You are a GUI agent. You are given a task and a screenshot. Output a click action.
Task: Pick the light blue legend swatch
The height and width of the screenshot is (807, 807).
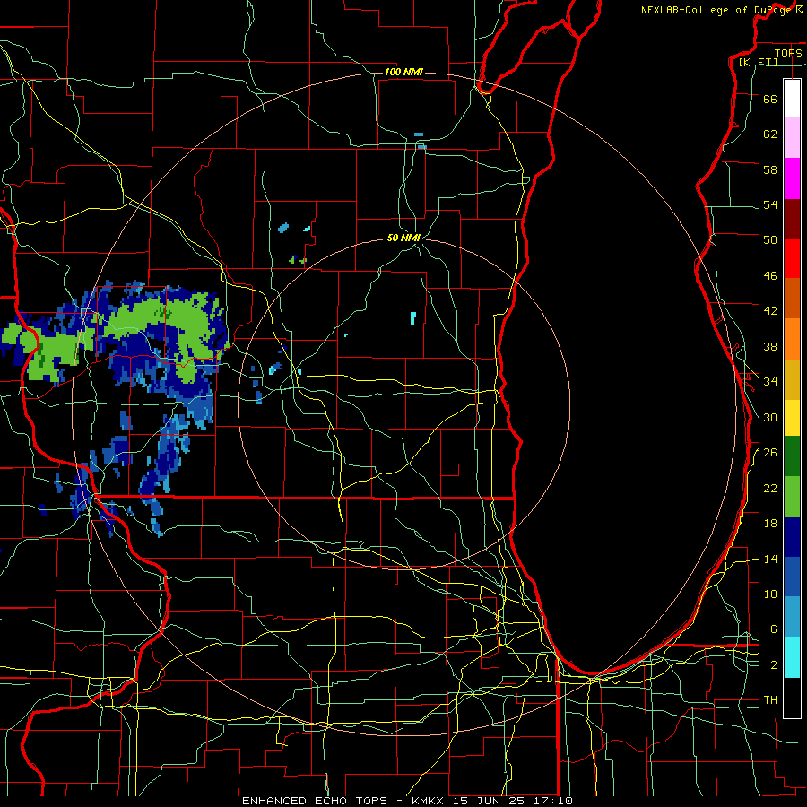792,617
